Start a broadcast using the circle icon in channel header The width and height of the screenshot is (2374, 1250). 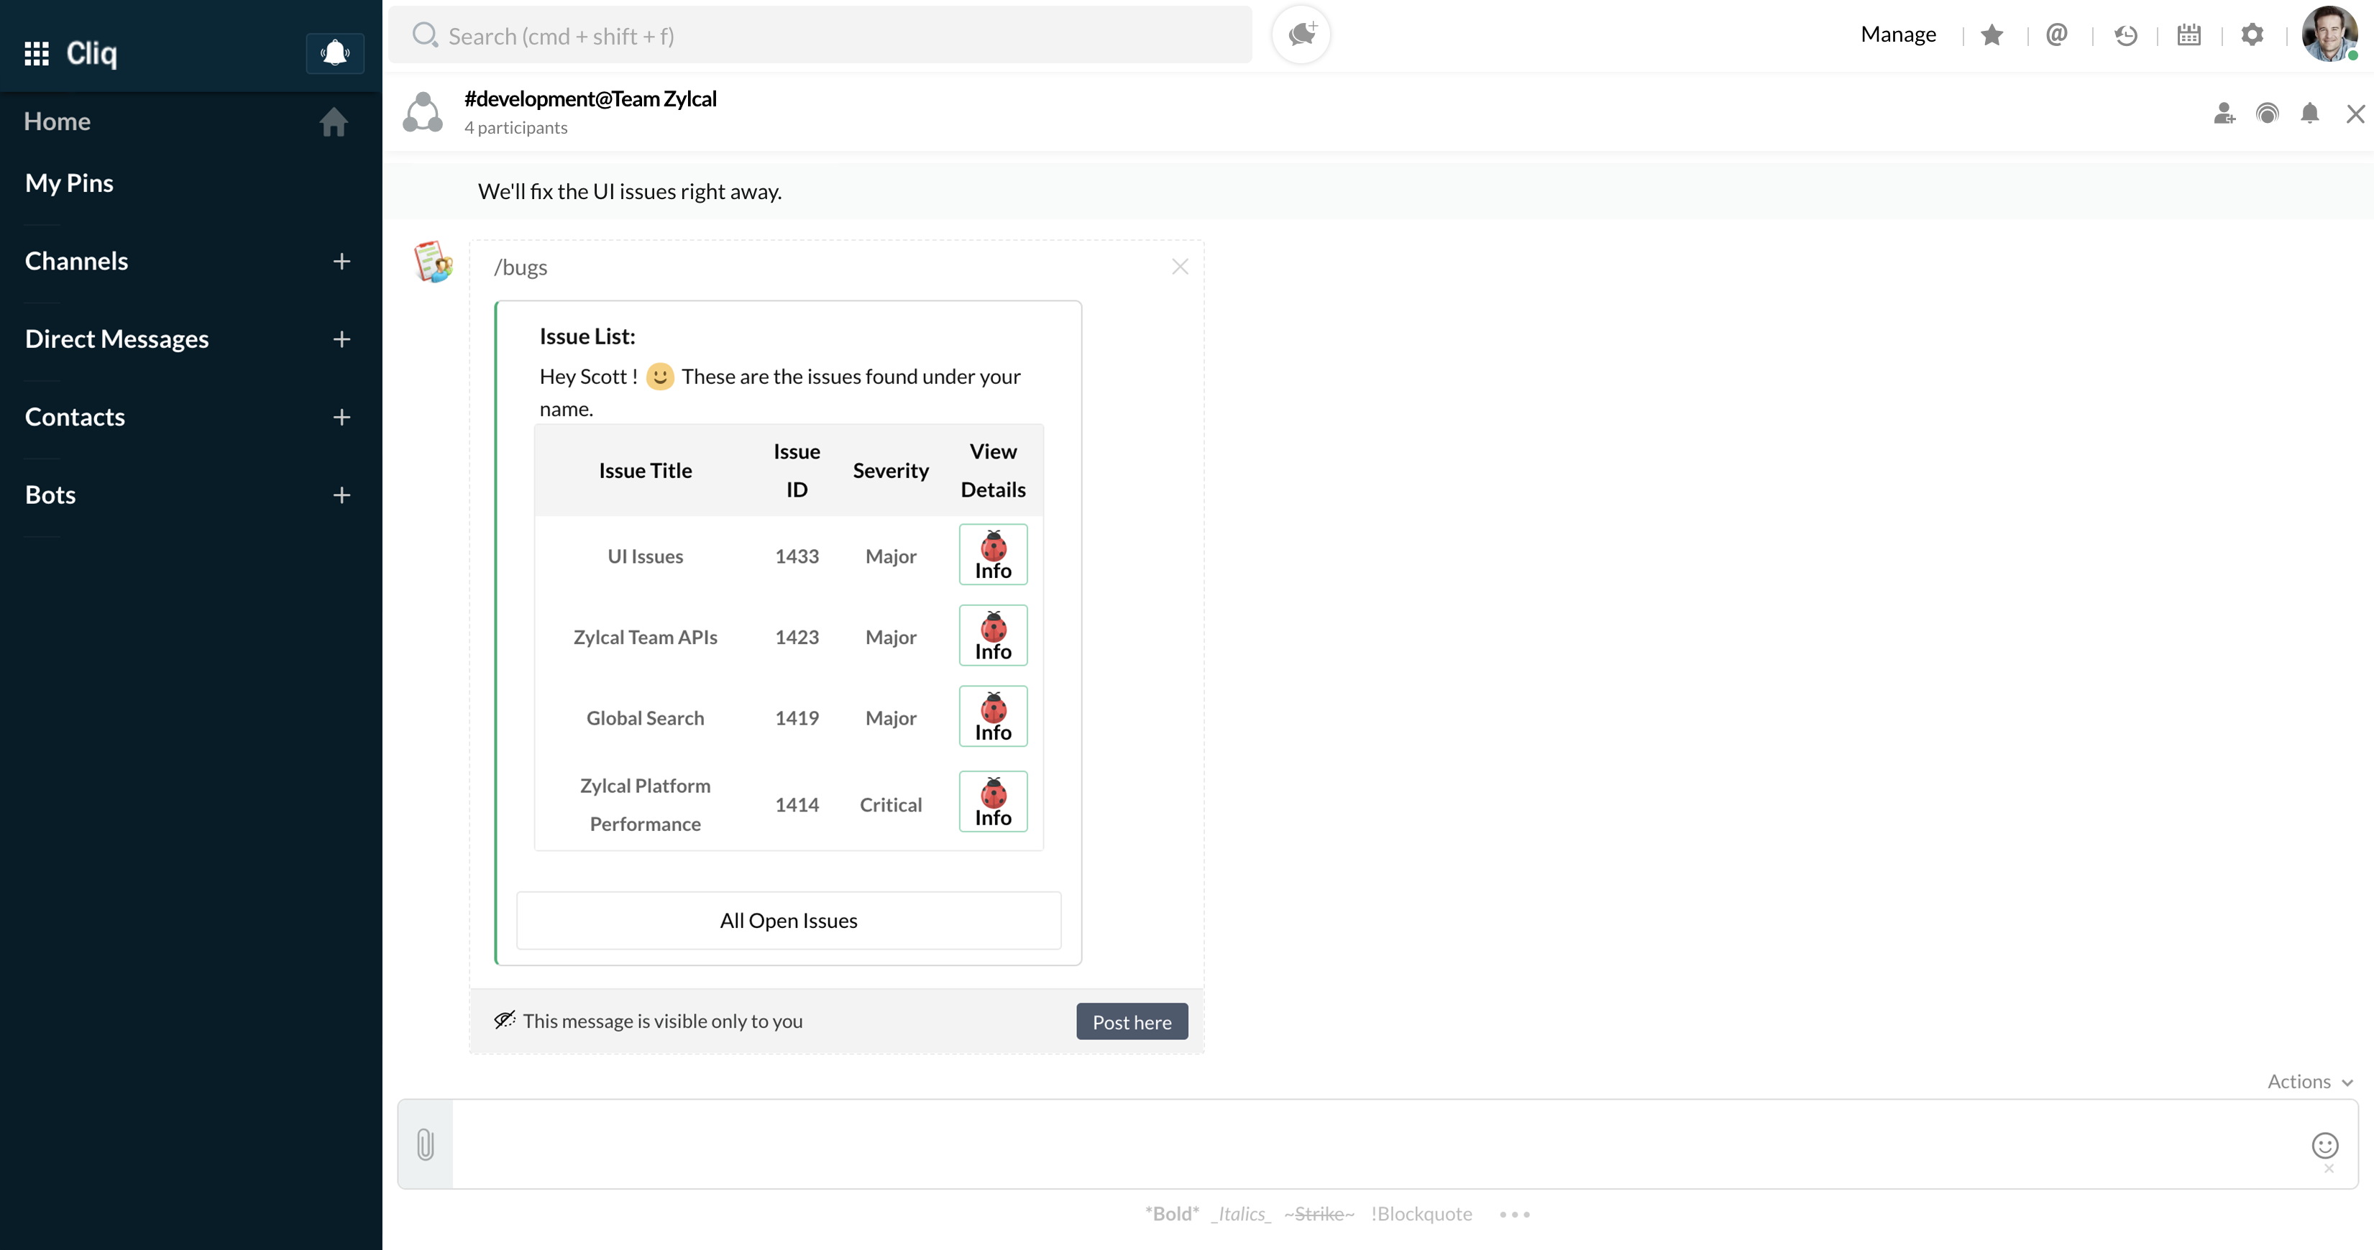tap(2268, 112)
